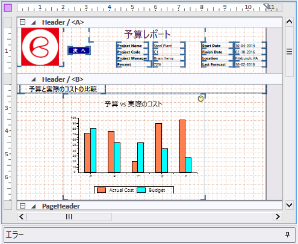Select the Project Code label

click(x=132, y=52)
